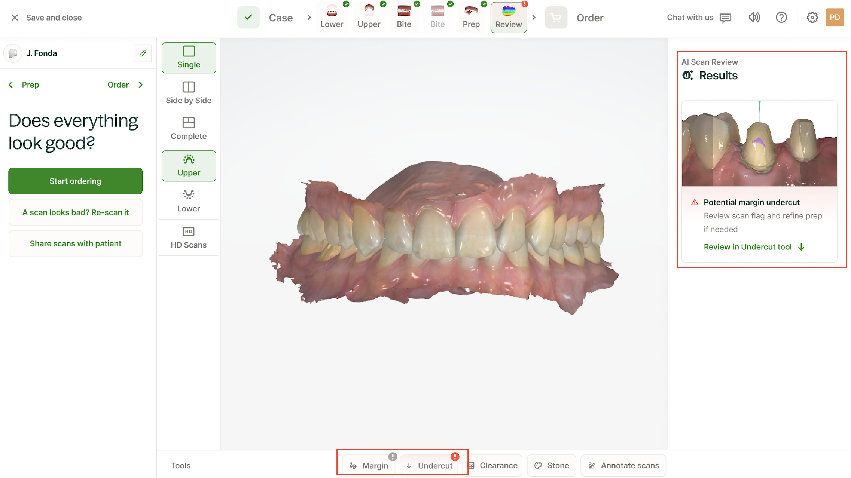Switch to Side by Side view
The image size is (851, 478).
189,93
